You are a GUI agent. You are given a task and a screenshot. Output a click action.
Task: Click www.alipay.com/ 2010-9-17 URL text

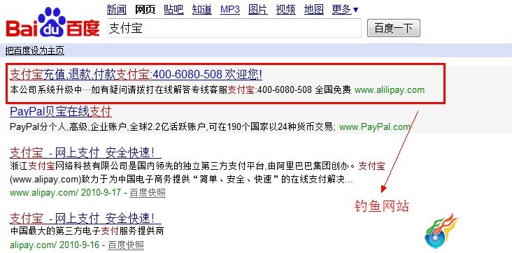65,192
